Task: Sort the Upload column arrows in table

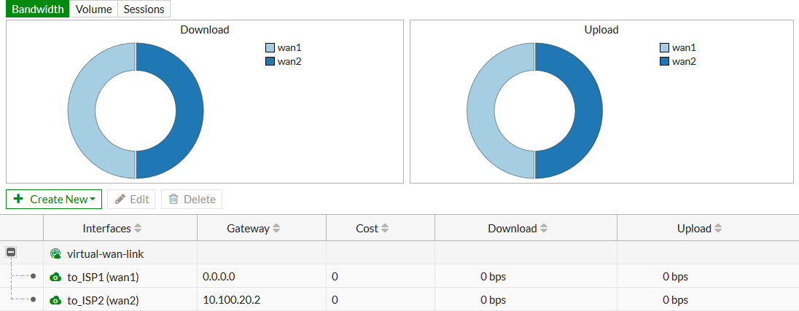Action: coord(718,229)
